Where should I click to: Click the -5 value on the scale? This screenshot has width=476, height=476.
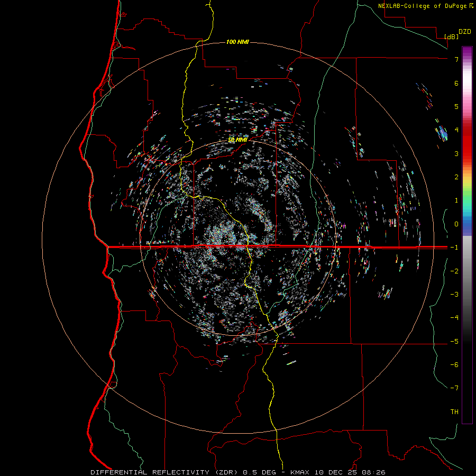(x=454, y=341)
